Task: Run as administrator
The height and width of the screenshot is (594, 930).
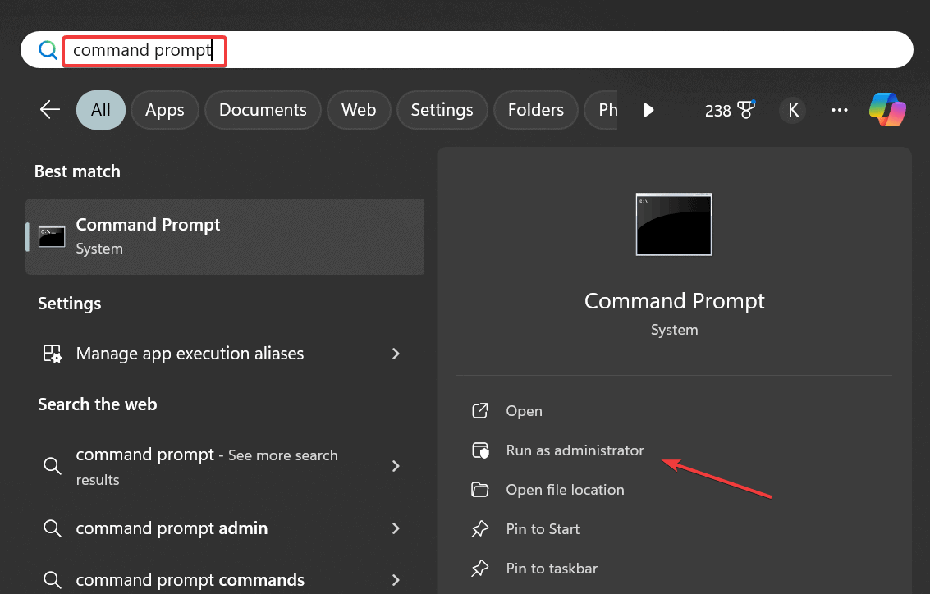Action: pyautogui.click(x=575, y=450)
